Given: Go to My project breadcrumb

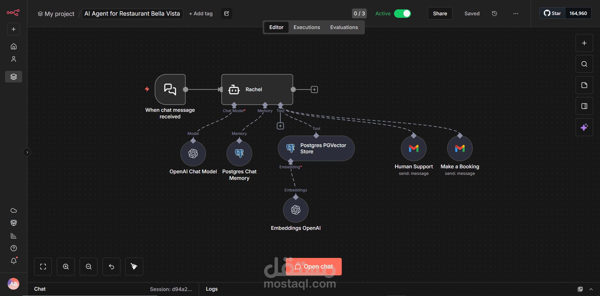Looking at the screenshot, I should click(x=56, y=14).
